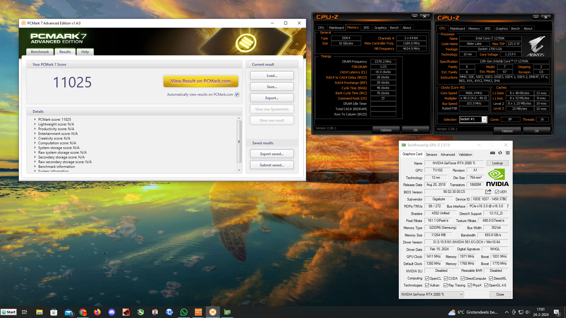Viewport: 566px width, 318px height.
Task: Expand the Computation score entry
Action: [35, 143]
